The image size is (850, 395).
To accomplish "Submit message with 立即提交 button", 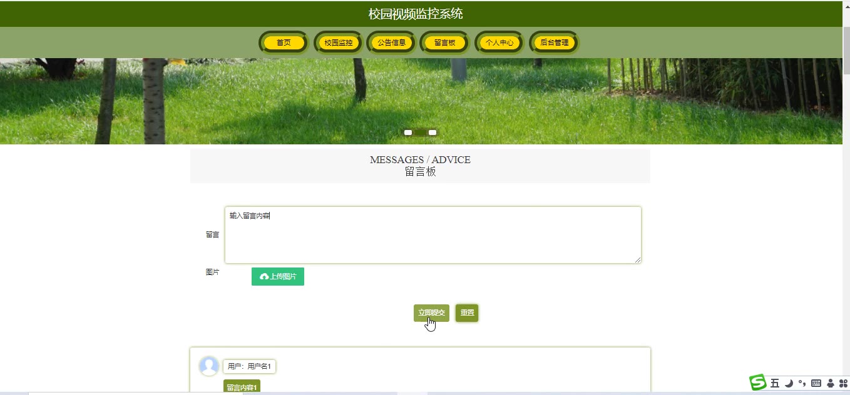I will pos(431,312).
